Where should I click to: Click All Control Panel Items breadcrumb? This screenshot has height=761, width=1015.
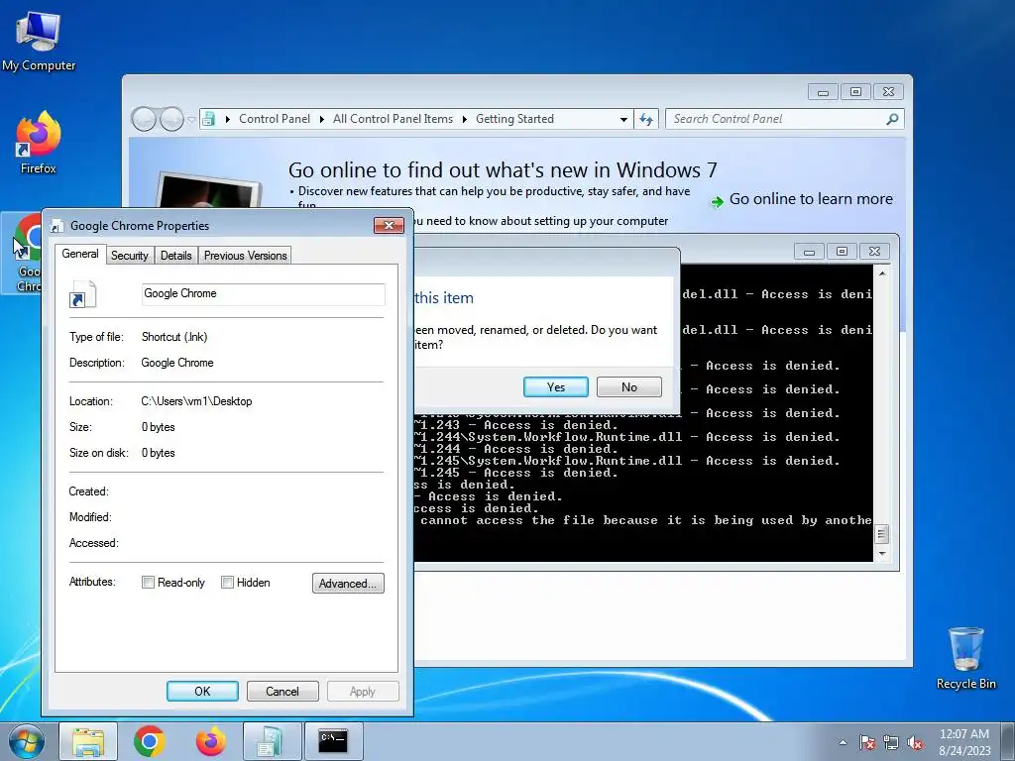tap(393, 119)
